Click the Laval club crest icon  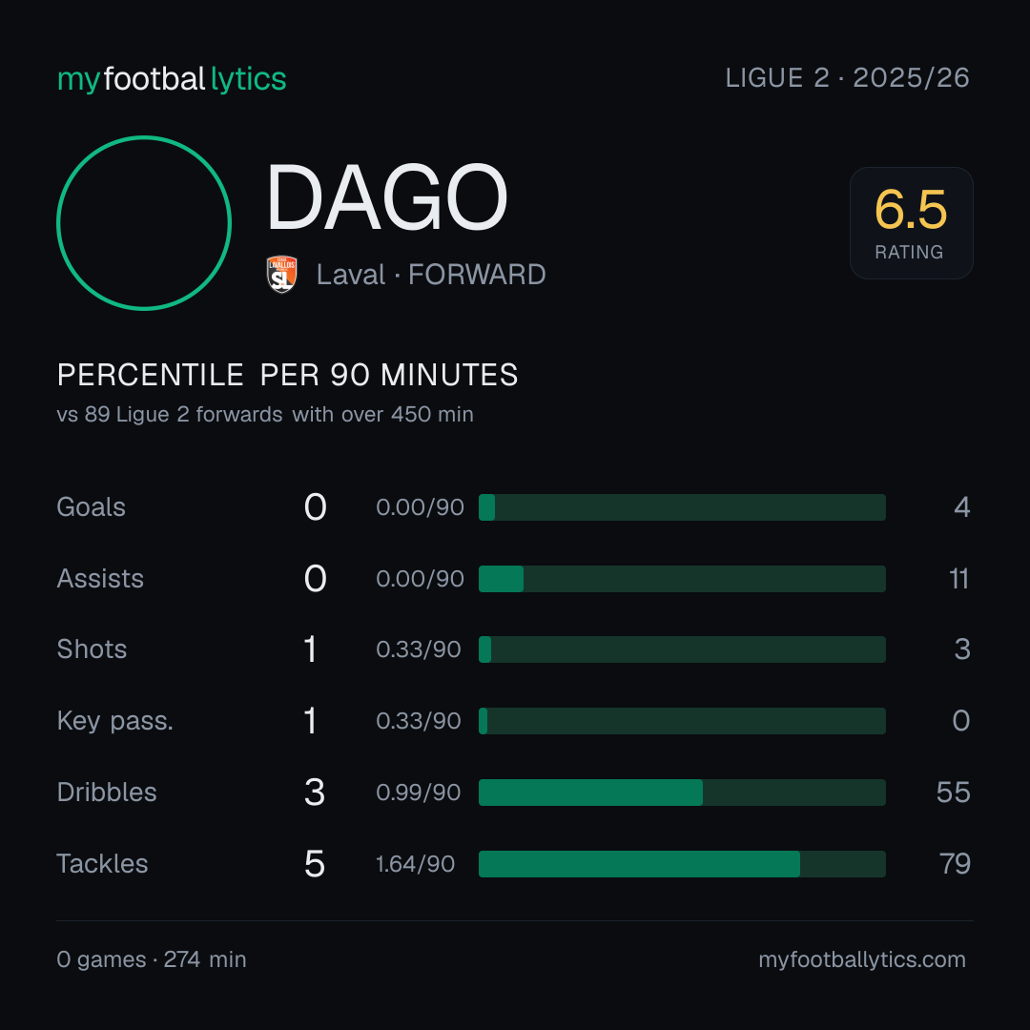(x=281, y=274)
